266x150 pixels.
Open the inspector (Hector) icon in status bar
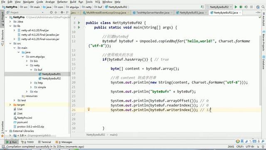pyautogui.click(x=263, y=147)
